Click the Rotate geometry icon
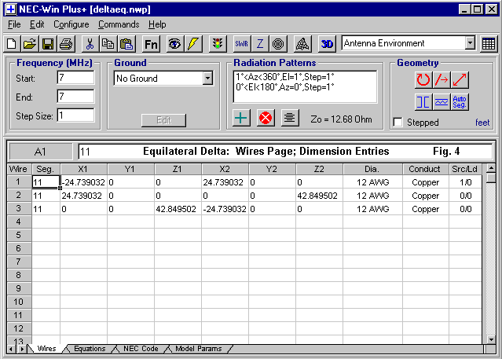 [x=423, y=79]
